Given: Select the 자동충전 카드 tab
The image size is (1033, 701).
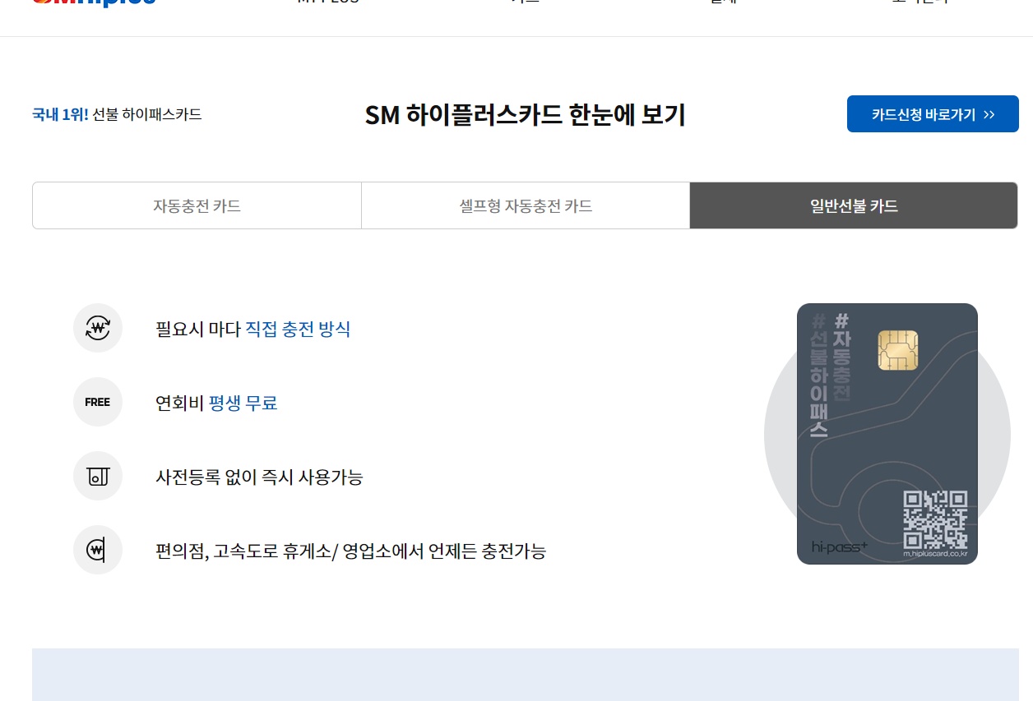Looking at the screenshot, I should [x=197, y=205].
